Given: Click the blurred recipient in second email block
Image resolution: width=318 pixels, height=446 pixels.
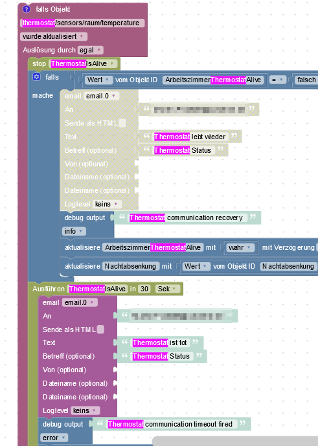Looking at the screenshot, I should (181, 316).
